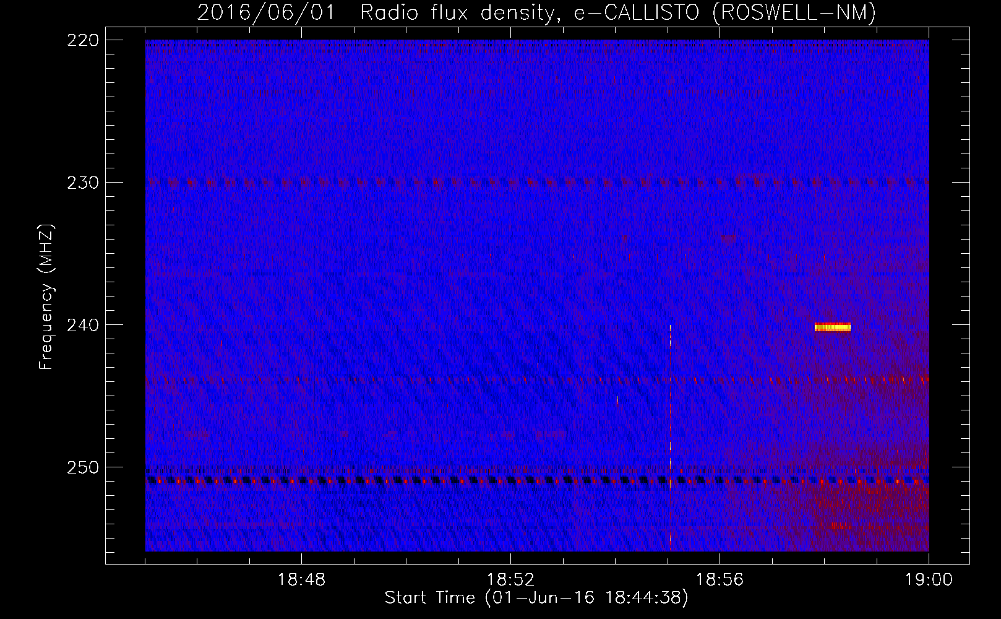Screen dimensions: 1001x619
Task: Click the '18:48' time tick label
Action: click(x=301, y=580)
